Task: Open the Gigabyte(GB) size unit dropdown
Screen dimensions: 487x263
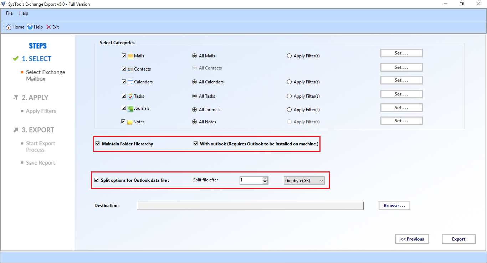Action: (x=304, y=181)
